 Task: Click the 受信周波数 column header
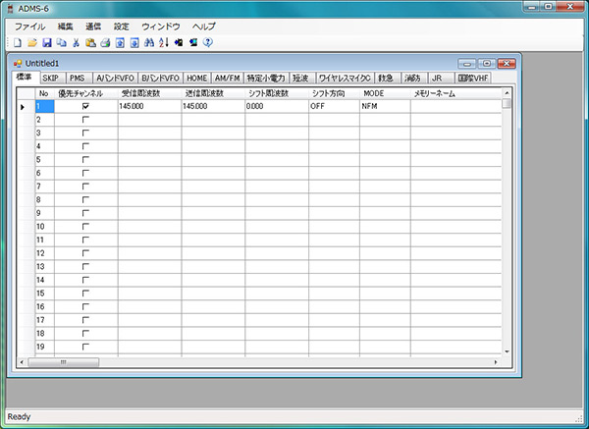pyautogui.click(x=148, y=92)
